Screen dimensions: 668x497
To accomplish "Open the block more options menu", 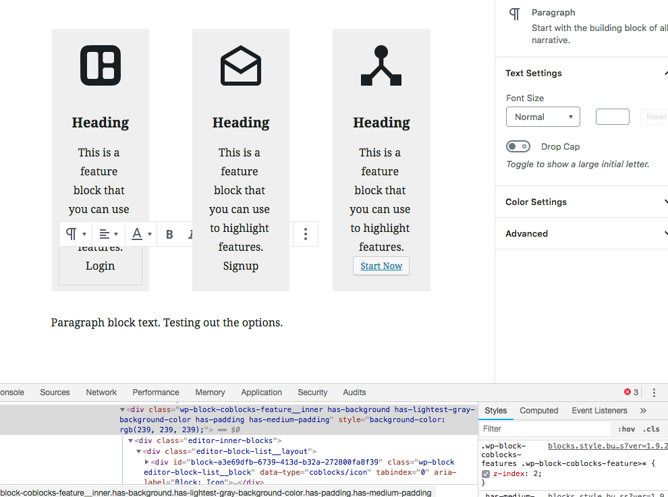I will tap(306, 234).
